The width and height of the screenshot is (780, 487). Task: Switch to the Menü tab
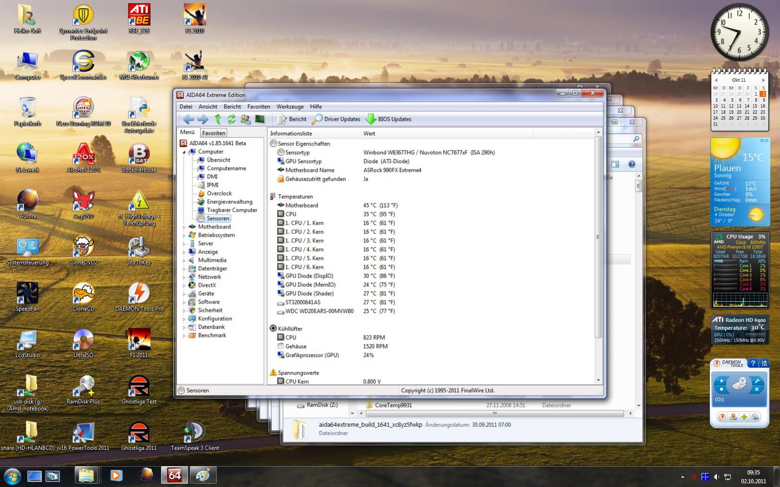point(187,132)
